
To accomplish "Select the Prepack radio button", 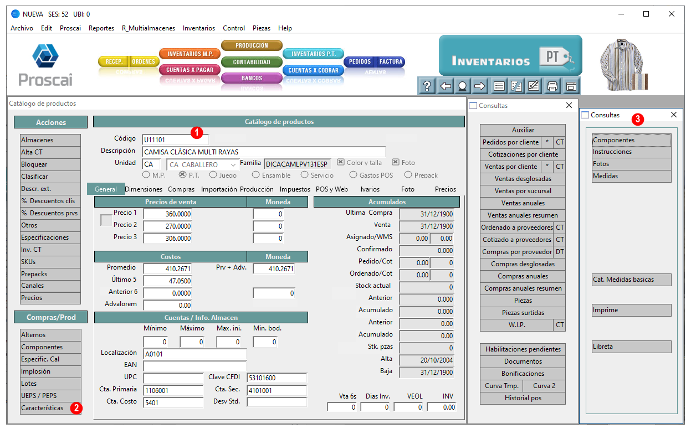I will pyautogui.click(x=408, y=175).
